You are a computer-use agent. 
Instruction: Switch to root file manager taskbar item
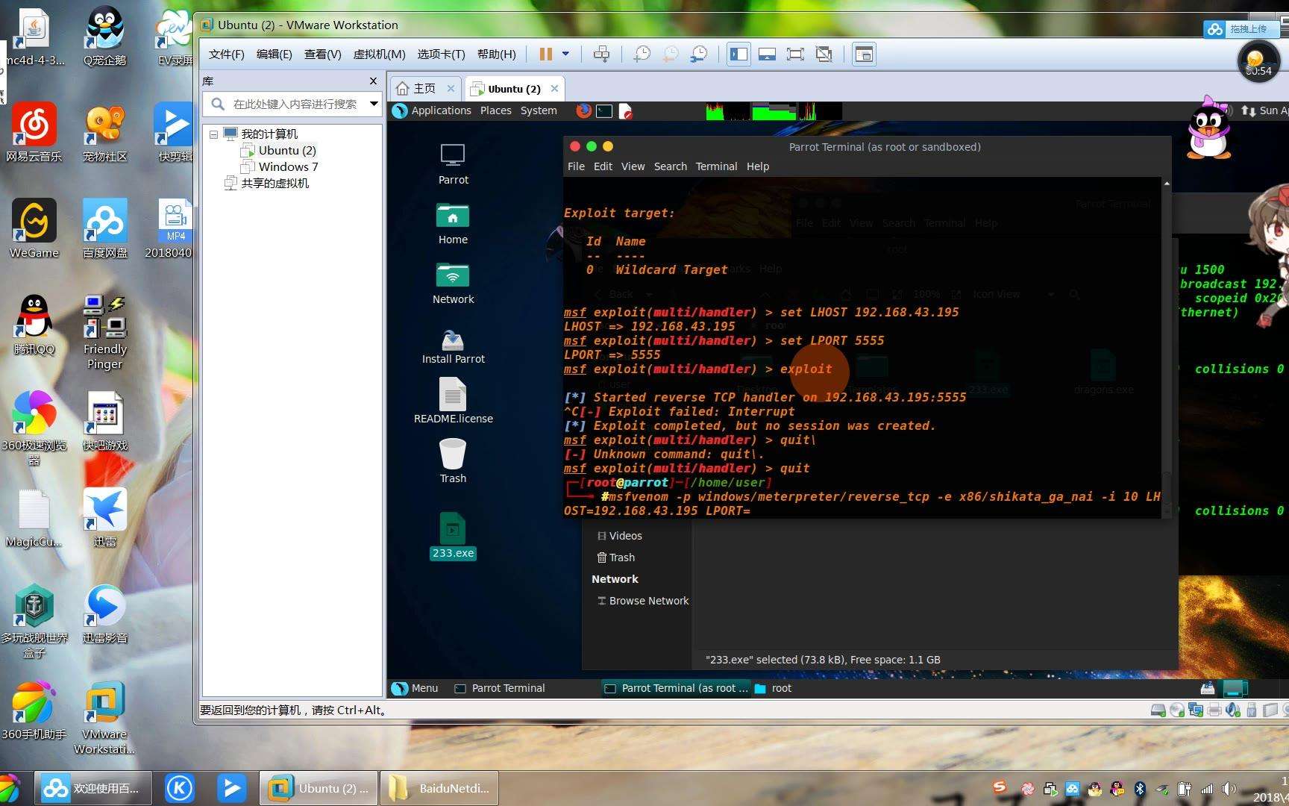coord(773,688)
